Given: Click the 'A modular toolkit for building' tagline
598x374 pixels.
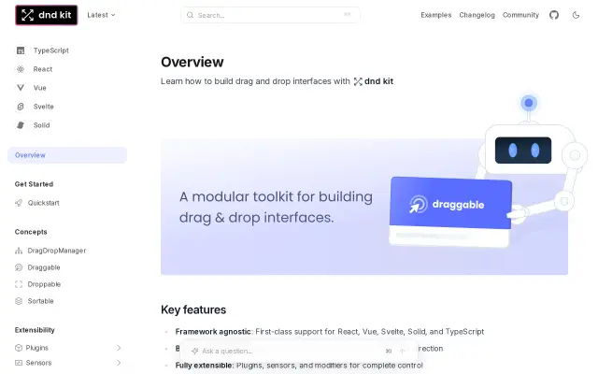Looking at the screenshot, I should tap(276, 197).
